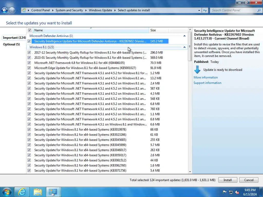Uncheck Microsoft .NET Framework 4.8 KB4486105

(29, 63)
